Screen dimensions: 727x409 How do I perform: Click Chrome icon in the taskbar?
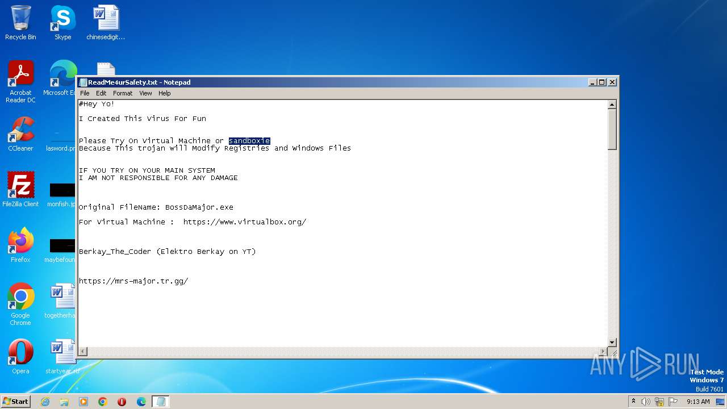(x=103, y=402)
